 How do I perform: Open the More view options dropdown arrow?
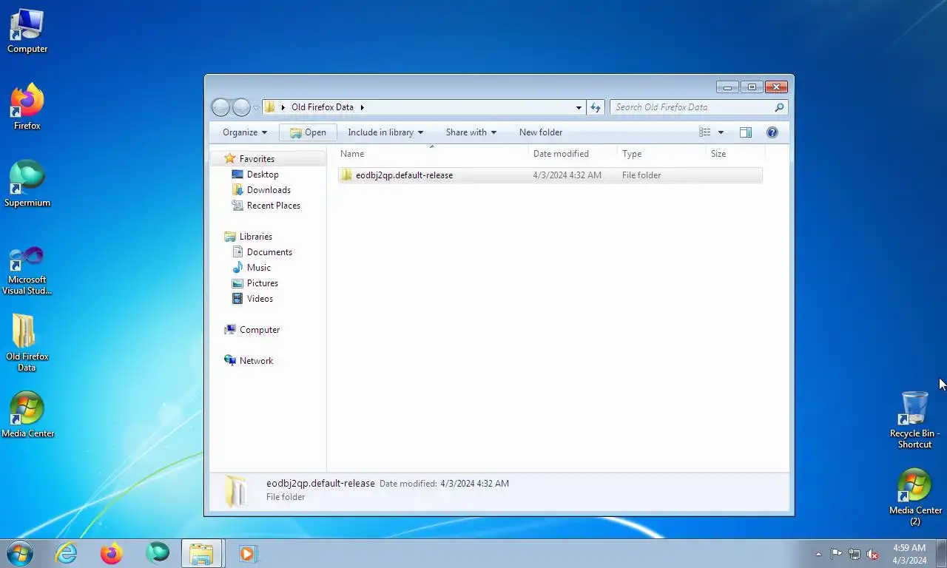721,132
